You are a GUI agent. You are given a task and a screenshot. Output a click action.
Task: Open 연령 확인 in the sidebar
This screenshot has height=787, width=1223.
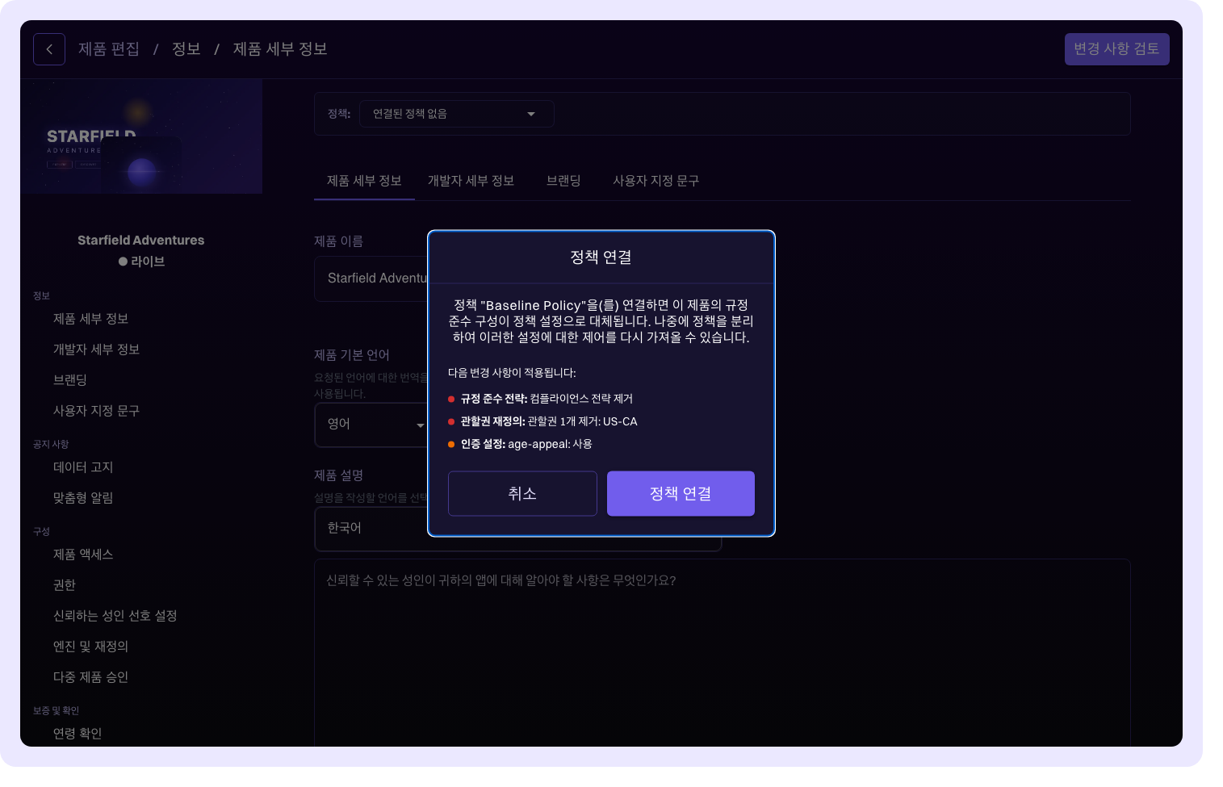77,734
